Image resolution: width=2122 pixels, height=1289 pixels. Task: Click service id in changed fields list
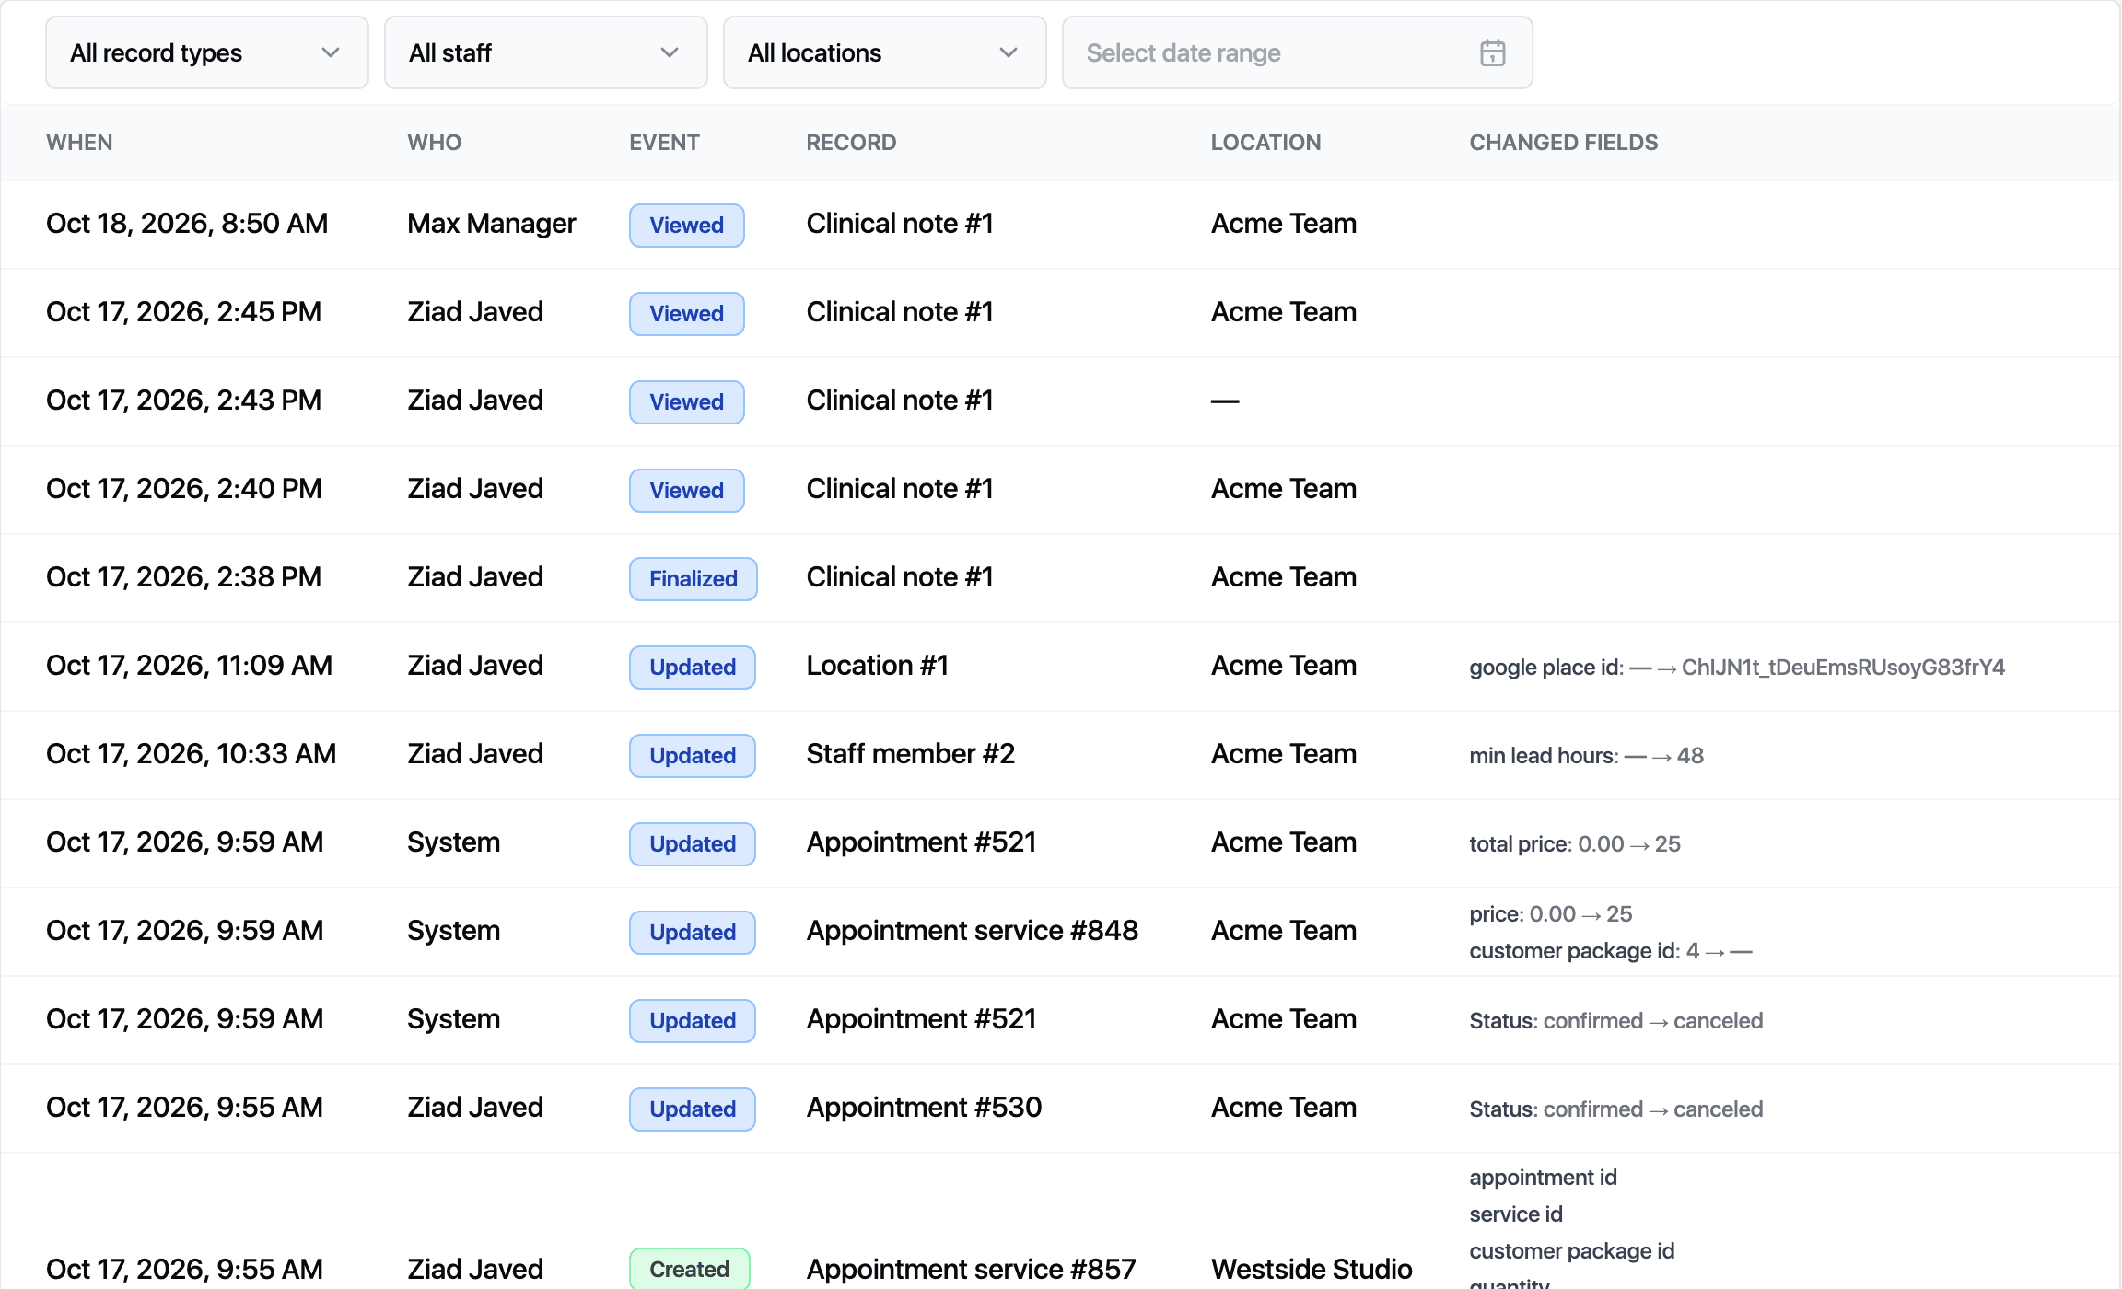click(x=1516, y=1214)
